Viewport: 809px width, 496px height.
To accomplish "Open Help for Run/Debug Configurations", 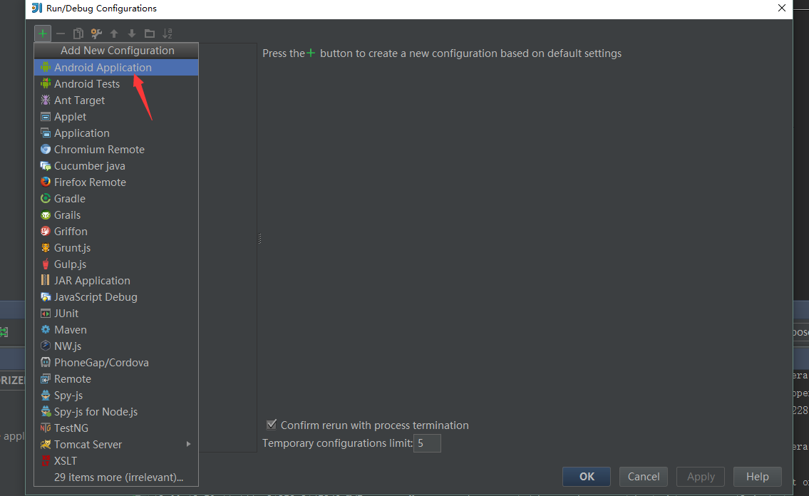I will [x=758, y=477].
